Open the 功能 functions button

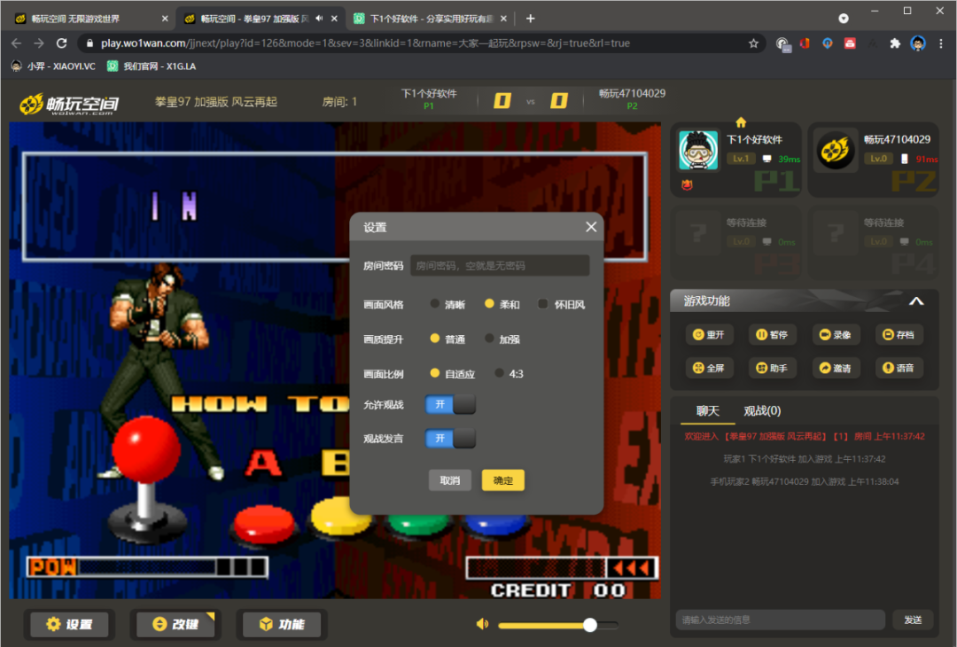282,624
